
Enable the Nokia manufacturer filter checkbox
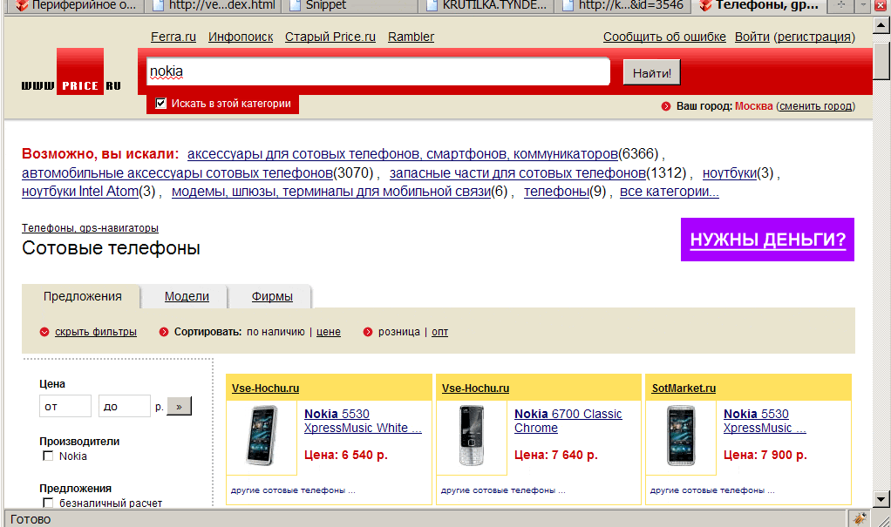[x=48, y=456]
